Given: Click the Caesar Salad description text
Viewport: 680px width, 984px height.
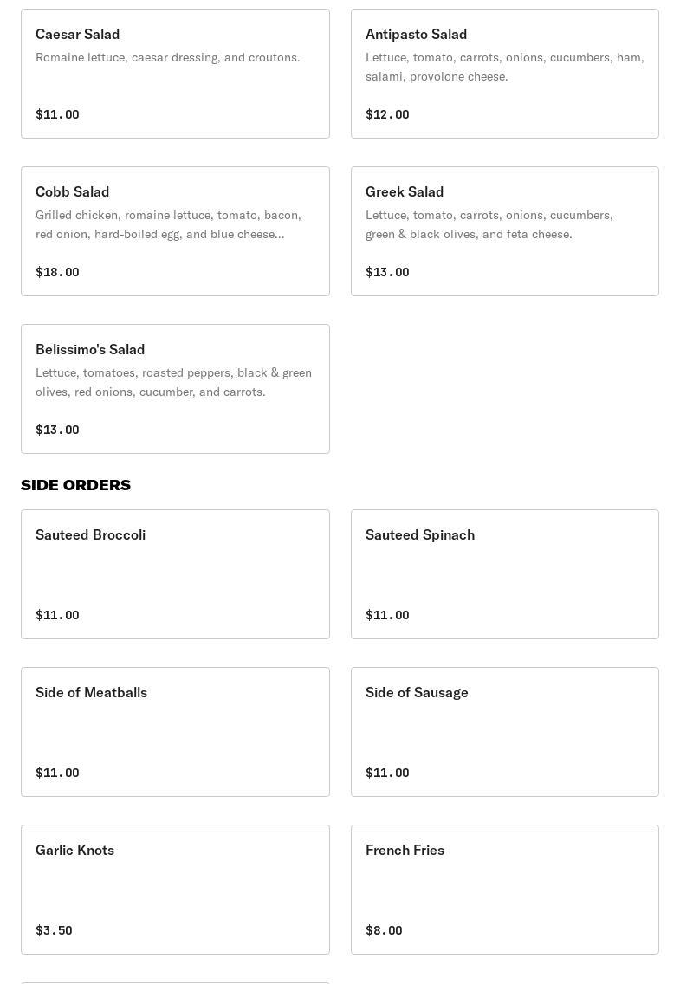Looking at the screenshot, I should (x=168, y=57).
